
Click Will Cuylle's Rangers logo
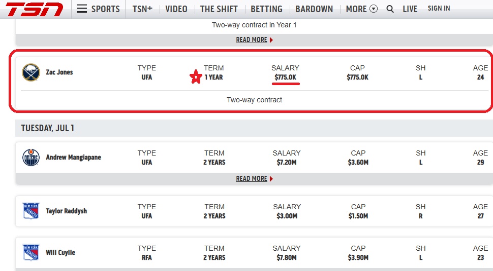31,252
